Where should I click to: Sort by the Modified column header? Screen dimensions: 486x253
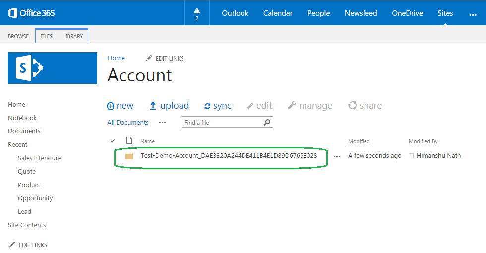[x=359, y=141]
